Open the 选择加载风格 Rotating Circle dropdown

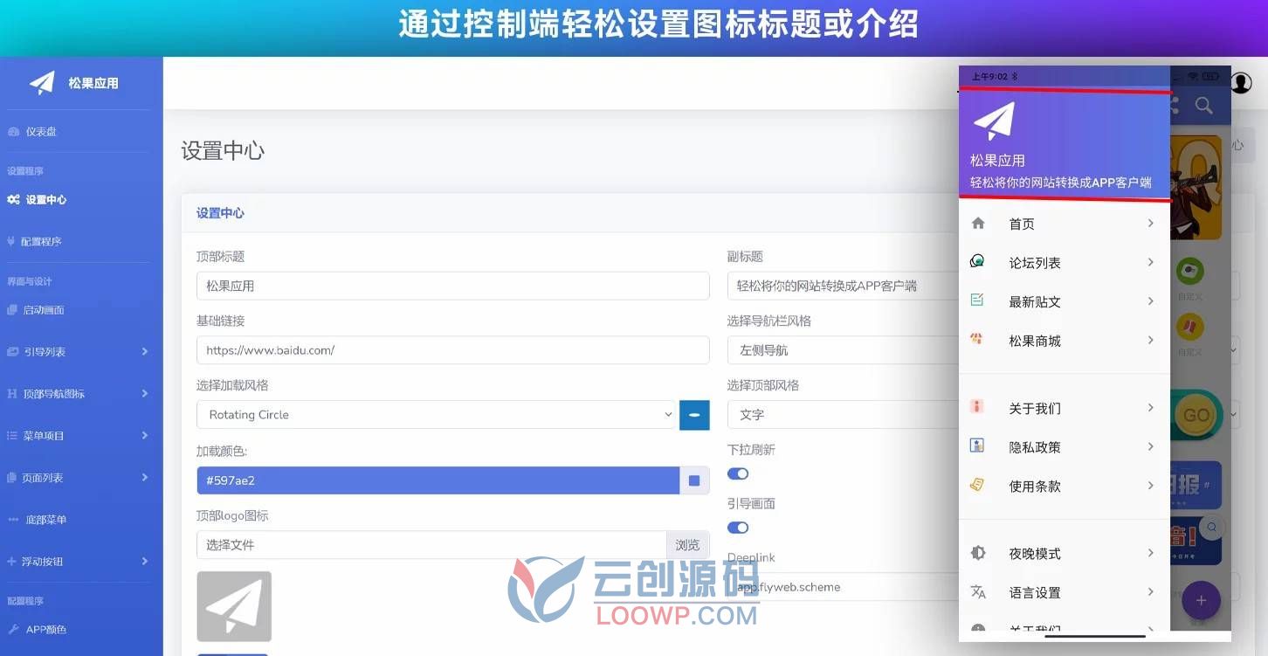[x=437, y=415]
